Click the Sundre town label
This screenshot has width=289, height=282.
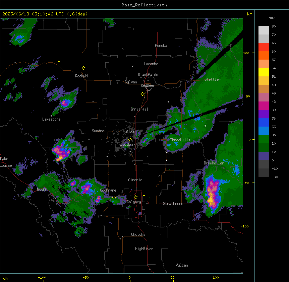[x=98, y=131]
